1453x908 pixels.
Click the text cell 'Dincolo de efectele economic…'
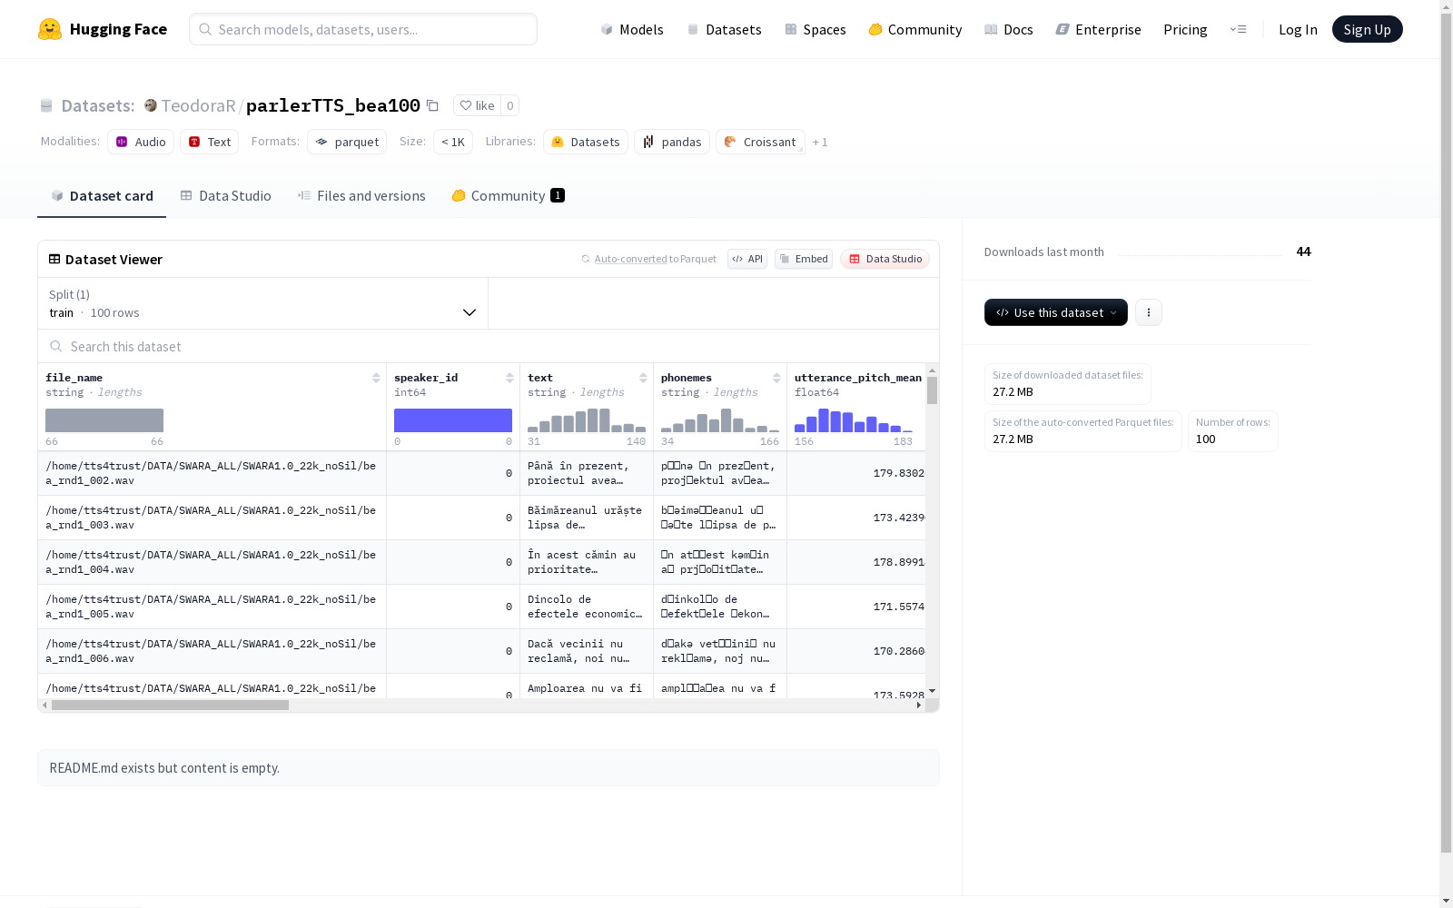(586, 607)
